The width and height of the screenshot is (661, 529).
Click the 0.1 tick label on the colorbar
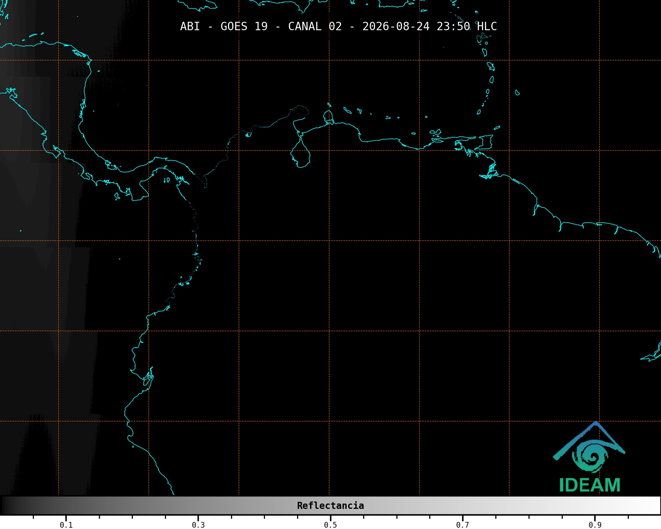coord(66,525)
